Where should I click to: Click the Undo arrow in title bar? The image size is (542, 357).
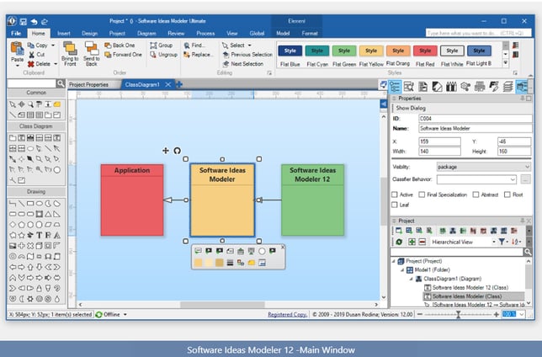(34, 21)
